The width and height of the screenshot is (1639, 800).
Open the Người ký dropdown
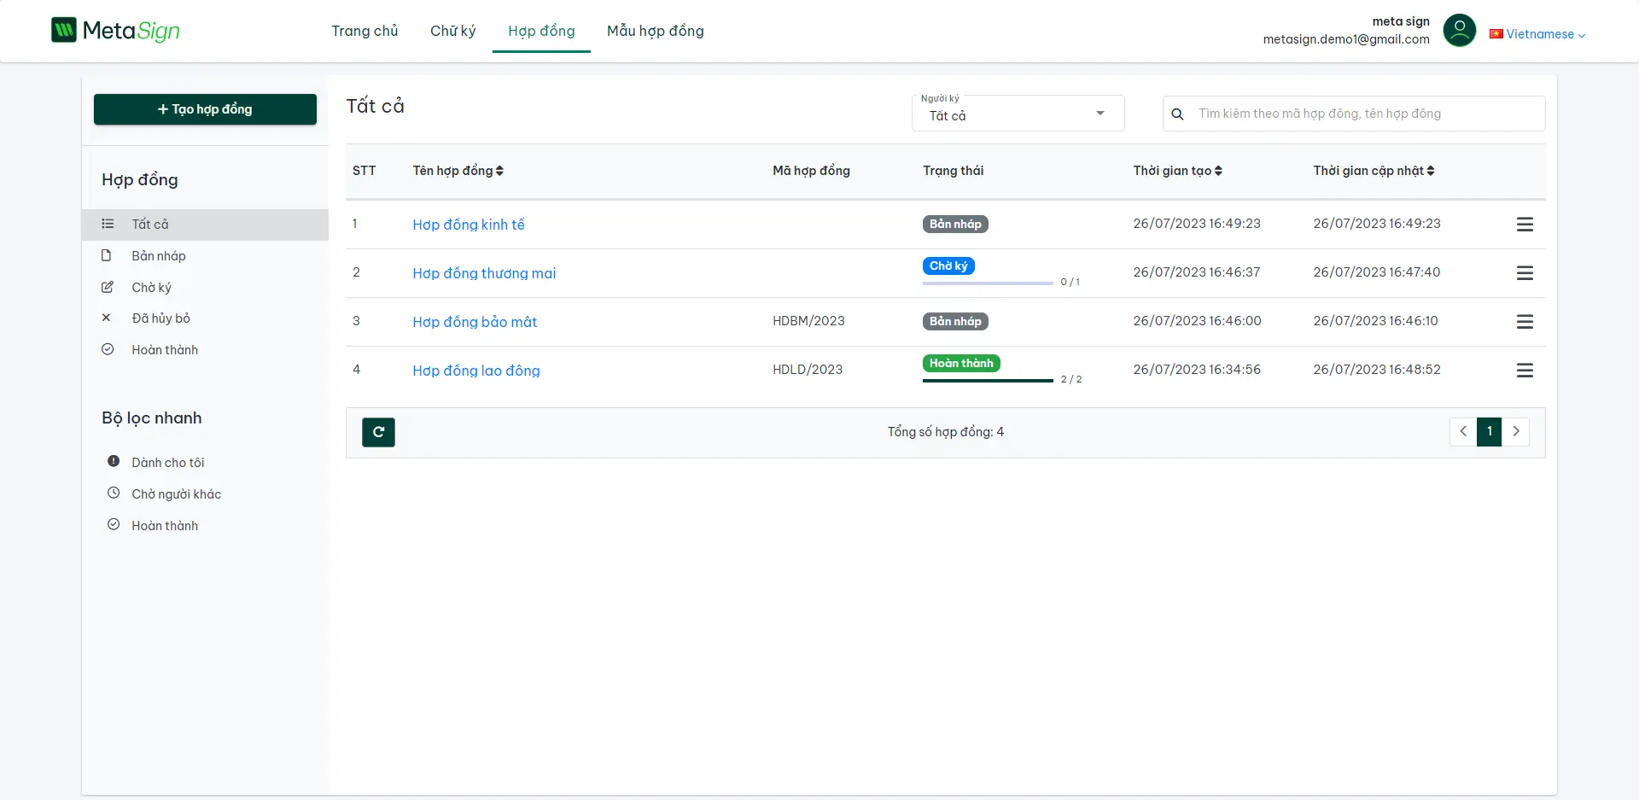(x=1018, y=114)
